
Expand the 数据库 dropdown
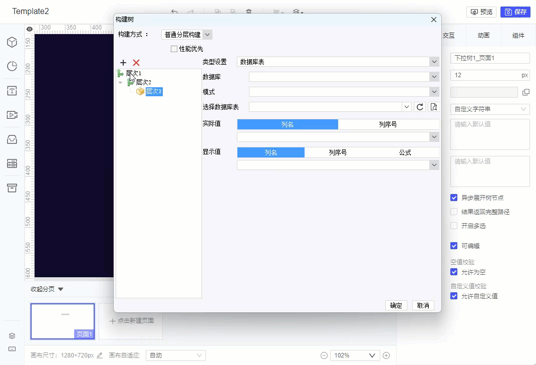point(344,77)
